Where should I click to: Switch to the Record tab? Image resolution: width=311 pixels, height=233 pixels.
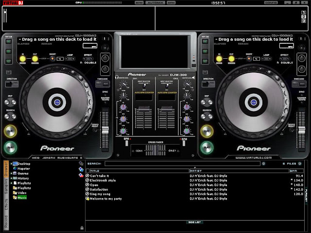6,221
